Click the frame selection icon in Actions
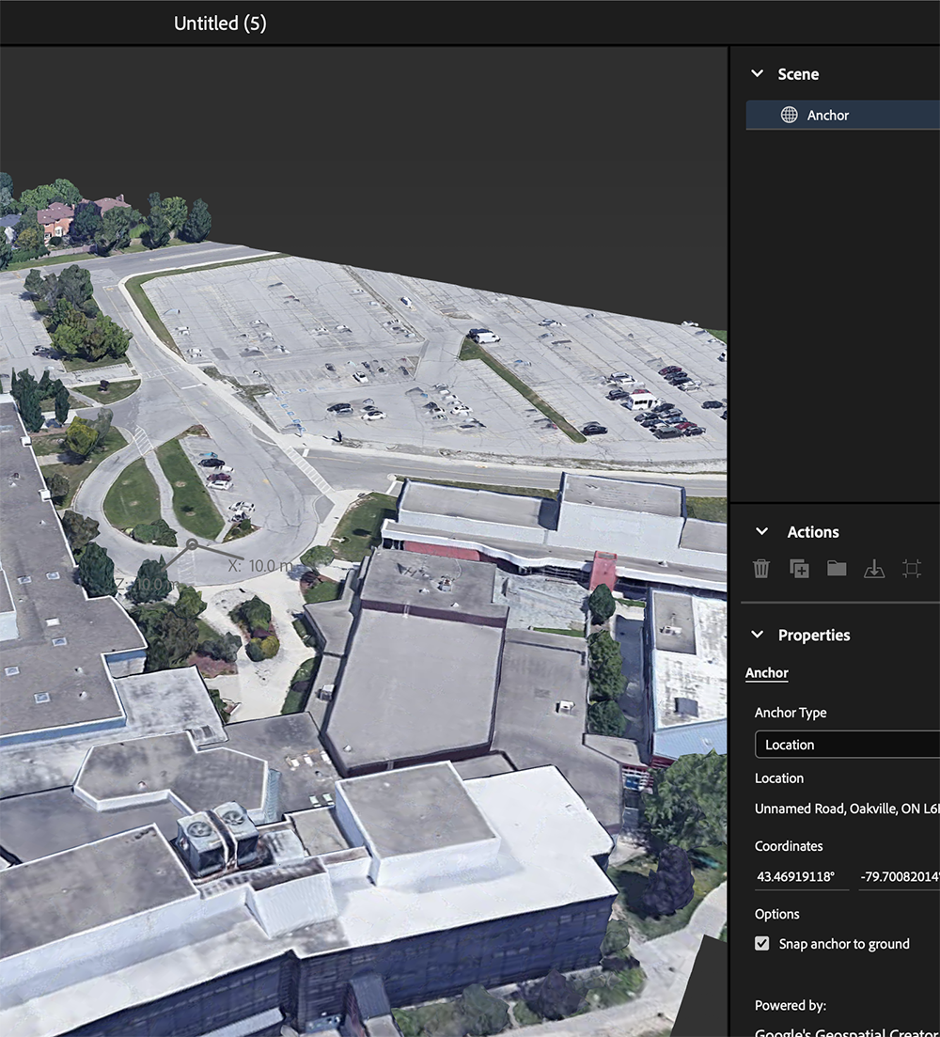Screen dimensions: 940x1037 (910, 569)
